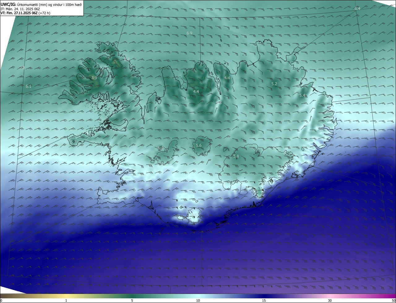Click the colorbar tick label '1'
The image size is (396, 303).
[x=66, y=301]
